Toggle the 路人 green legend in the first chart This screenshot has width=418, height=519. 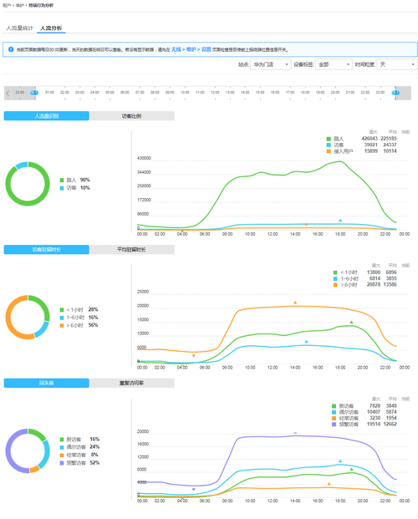tap(329, 139)
